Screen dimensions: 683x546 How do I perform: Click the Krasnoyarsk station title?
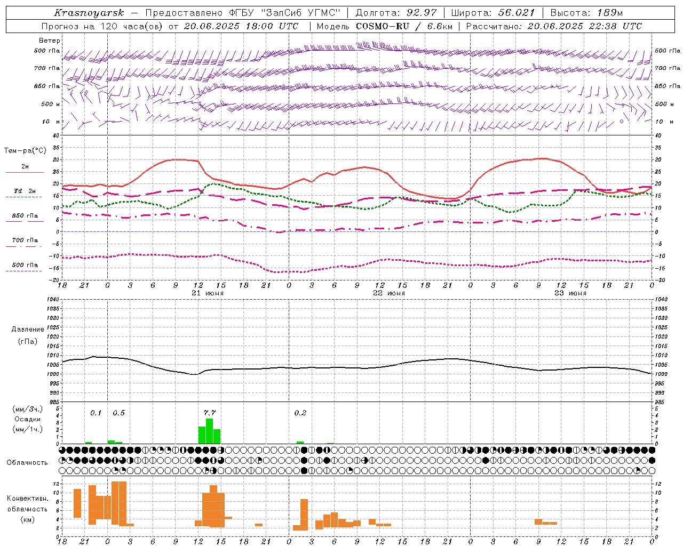89,13
